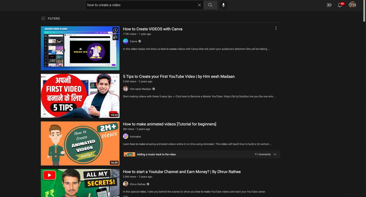Open the FILTERS panel

pyautogui.click(x=51, y=19)
